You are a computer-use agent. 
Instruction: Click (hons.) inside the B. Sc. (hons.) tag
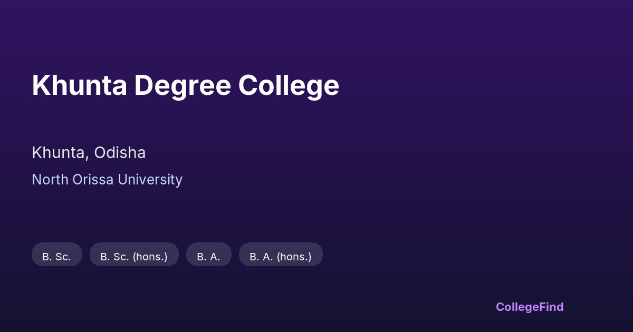(150, 257)
